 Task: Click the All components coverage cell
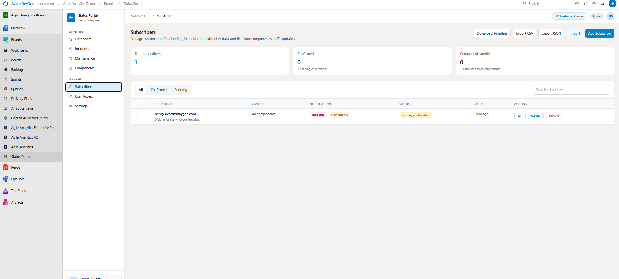(264, 114)
